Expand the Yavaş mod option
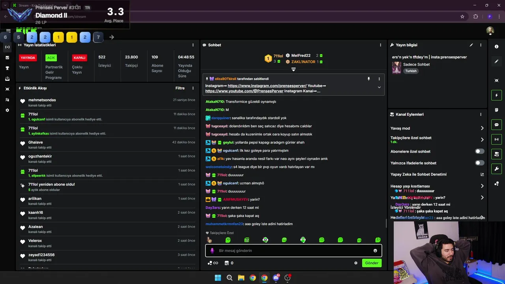Viewport: 505px width, 284px height. pos(482,128)
